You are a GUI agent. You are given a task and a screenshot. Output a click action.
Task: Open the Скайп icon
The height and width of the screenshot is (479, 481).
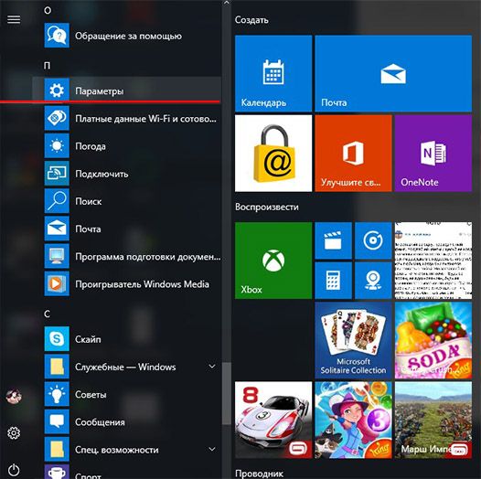57,339
